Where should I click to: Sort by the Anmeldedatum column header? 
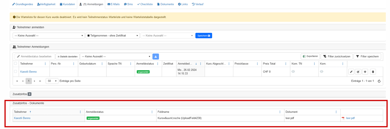[185, 64]
